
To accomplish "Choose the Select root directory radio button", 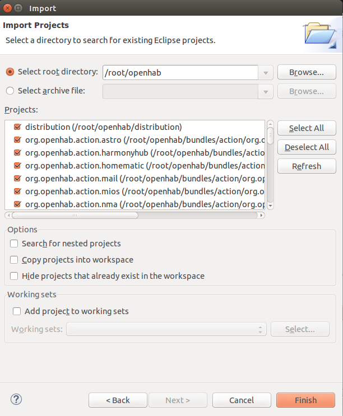I will coord(10,72).
